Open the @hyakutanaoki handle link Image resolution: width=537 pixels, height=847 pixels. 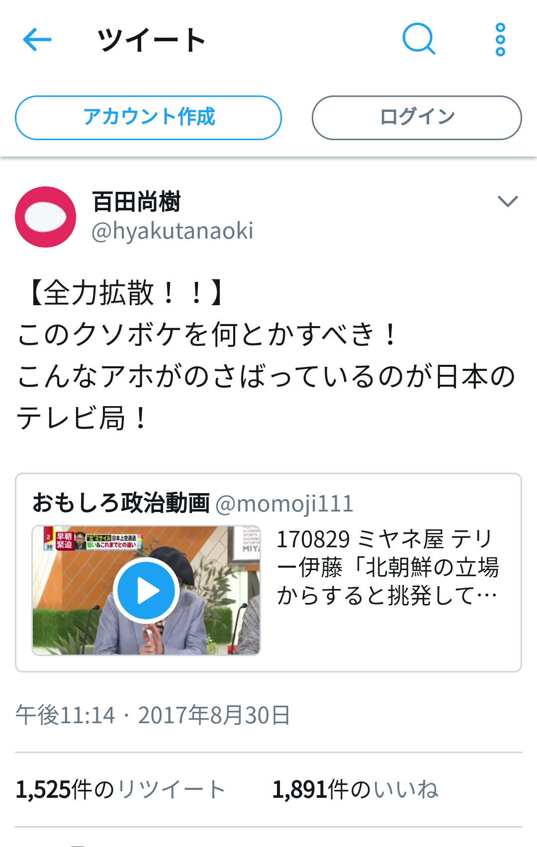(173, 231)
